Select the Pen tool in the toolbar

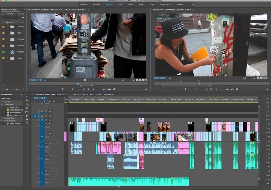[x=27, y=115]
